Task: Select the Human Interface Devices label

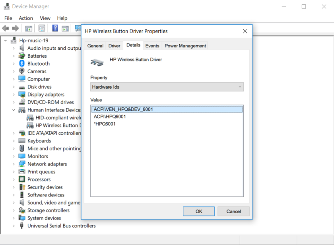Action: click(54, 110)
